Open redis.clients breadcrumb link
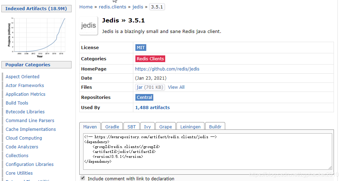Viewport: 342px width, 181px height. [113, 7]
